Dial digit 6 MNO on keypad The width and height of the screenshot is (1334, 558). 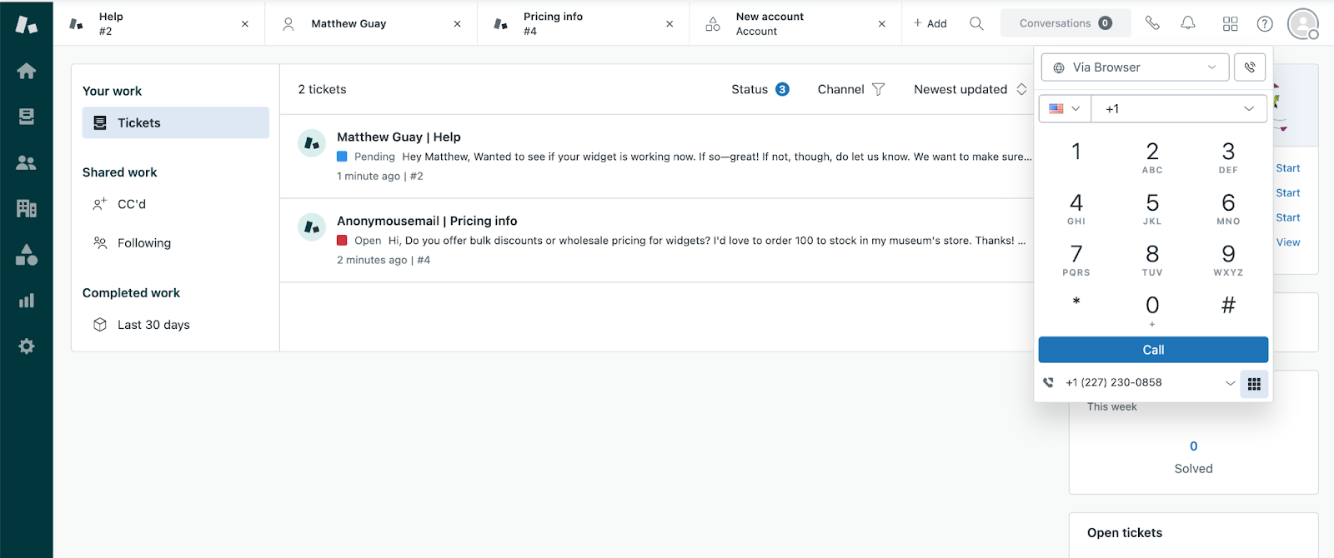click(x=1228, y=208)
